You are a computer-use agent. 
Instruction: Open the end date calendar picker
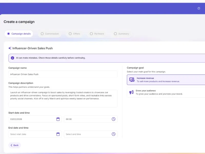click(x=58, y=134)
